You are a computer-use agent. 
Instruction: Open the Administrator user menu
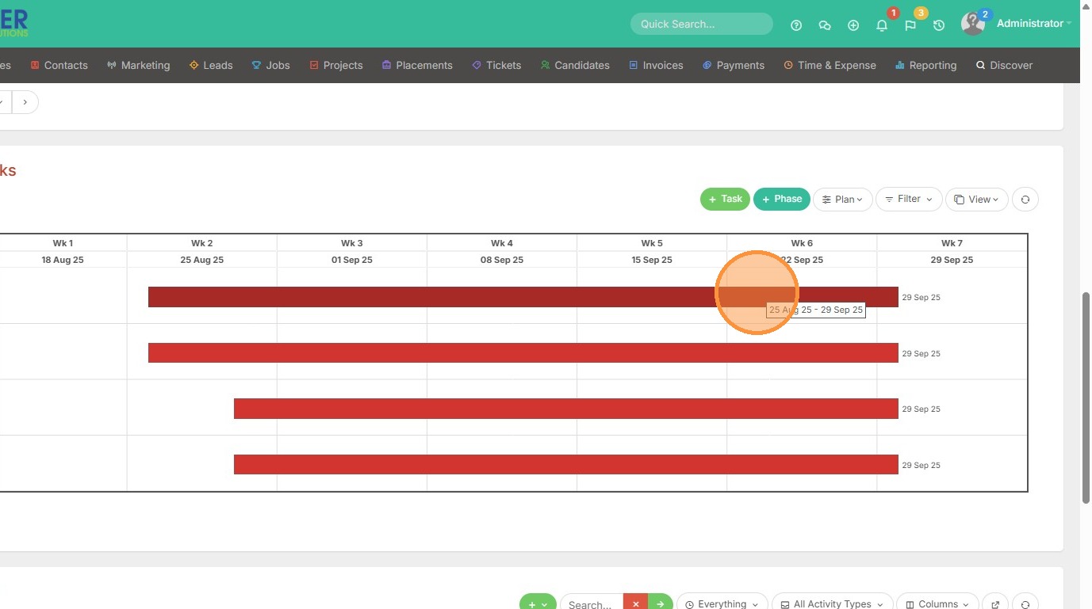1029,24
